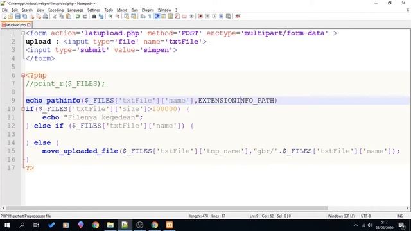This screenshot has height=231, width=411.
Task: Click the Close document toolbar icon
Action: coord(32,16)
